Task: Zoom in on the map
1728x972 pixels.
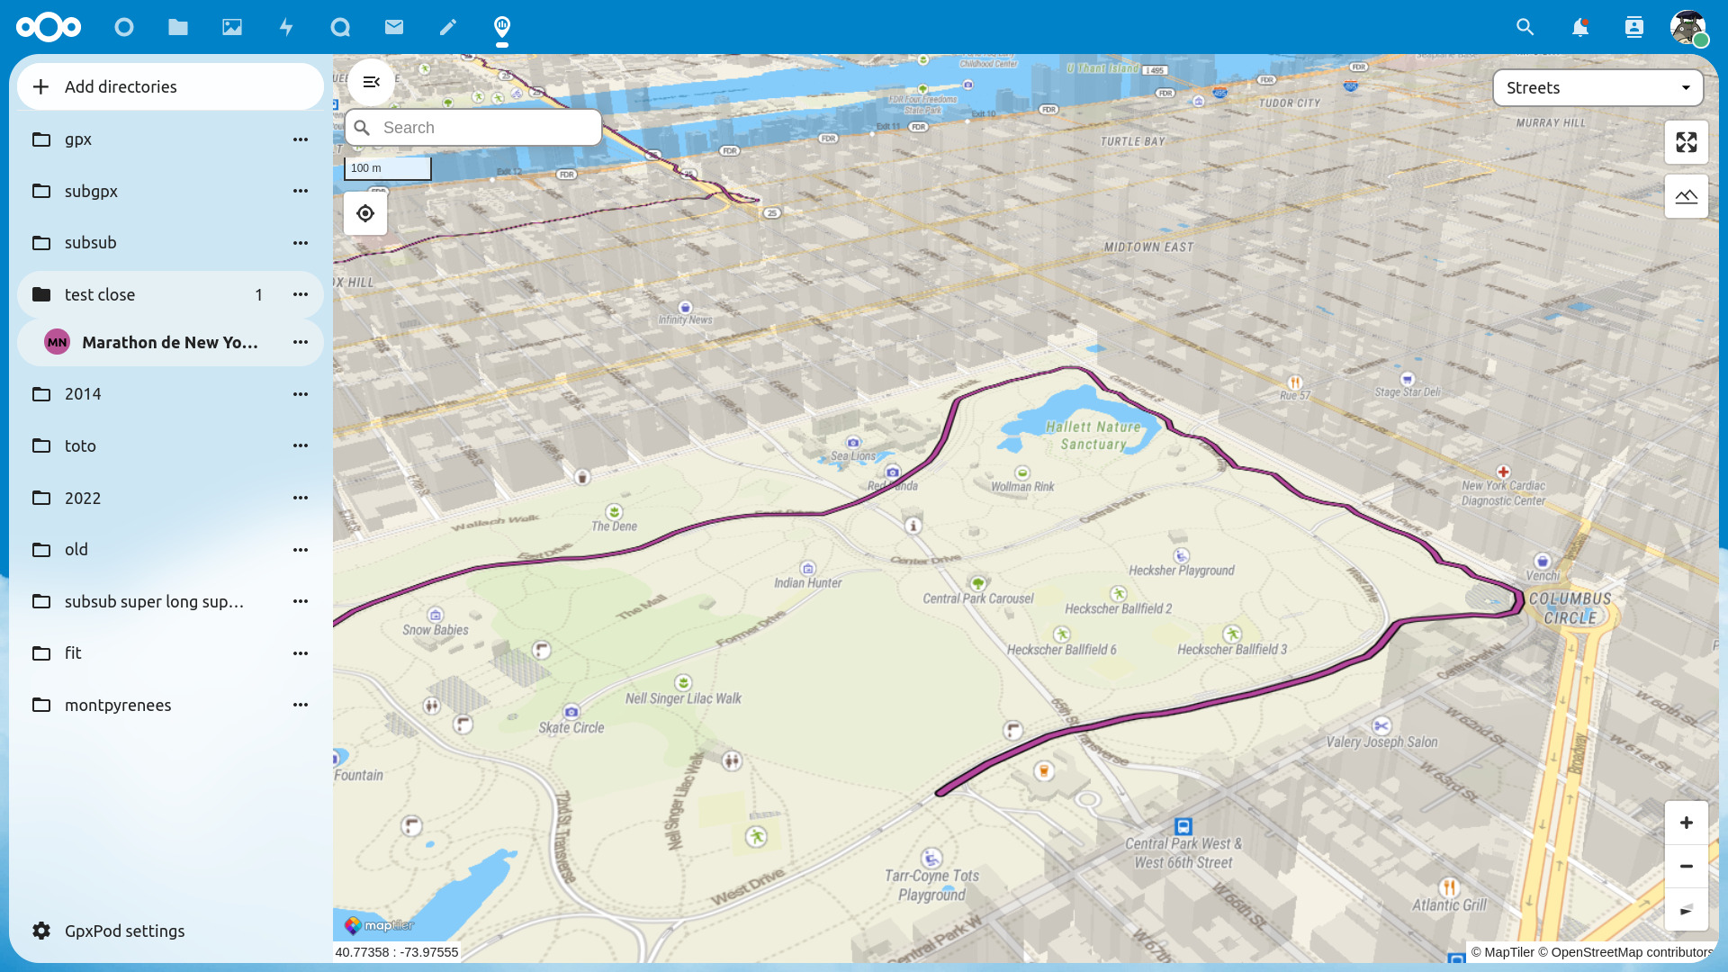Action: pyautogui.click(x=1686, y=823)
